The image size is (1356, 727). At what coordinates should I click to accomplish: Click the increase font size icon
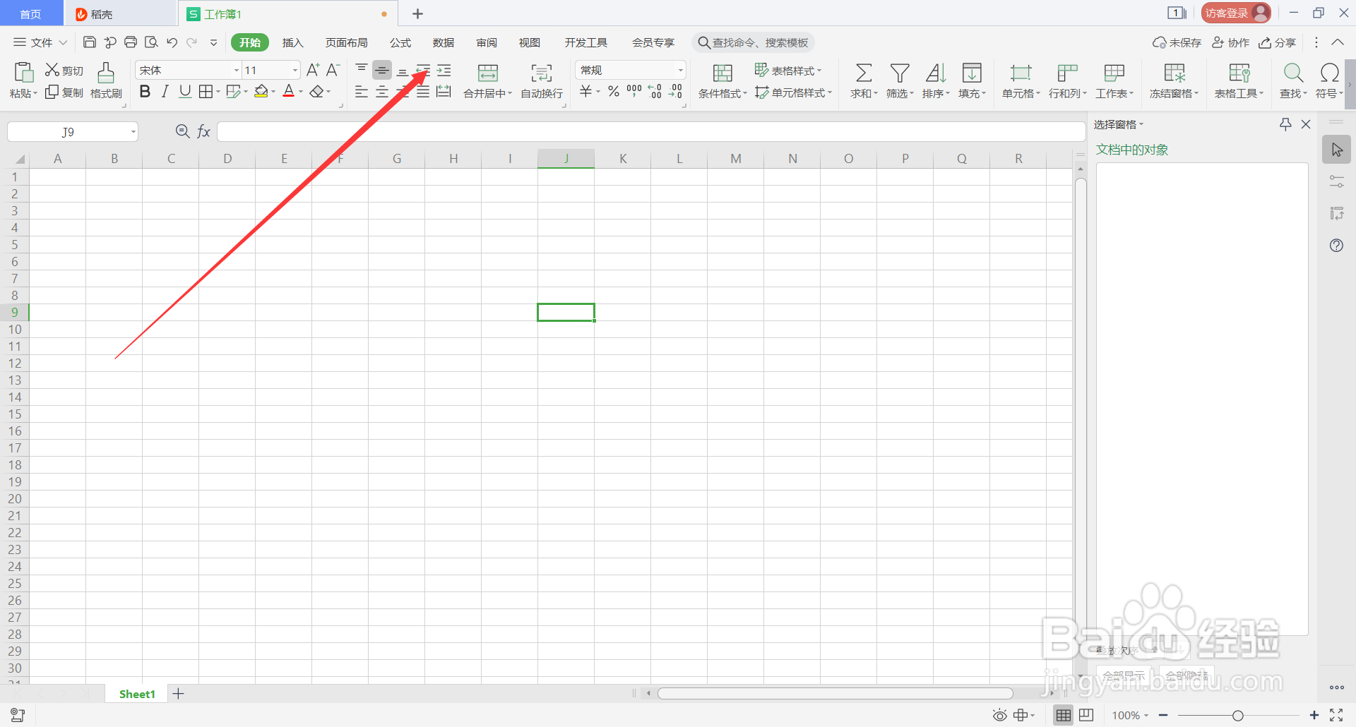(x=313, y=70)
